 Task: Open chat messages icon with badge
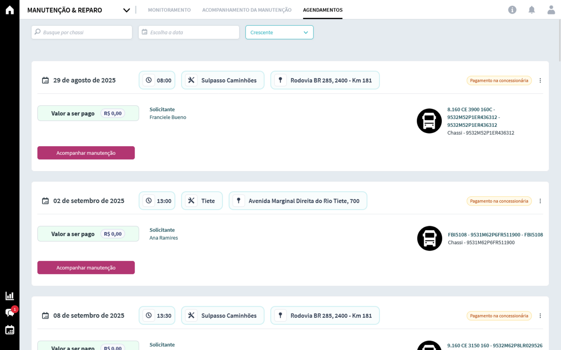[x=10, y=312]
